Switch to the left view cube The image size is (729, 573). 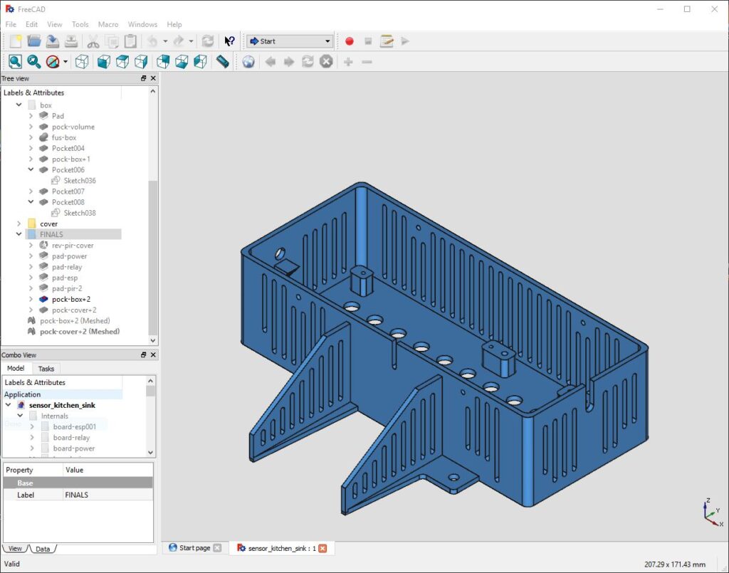[x=200, y=61]
